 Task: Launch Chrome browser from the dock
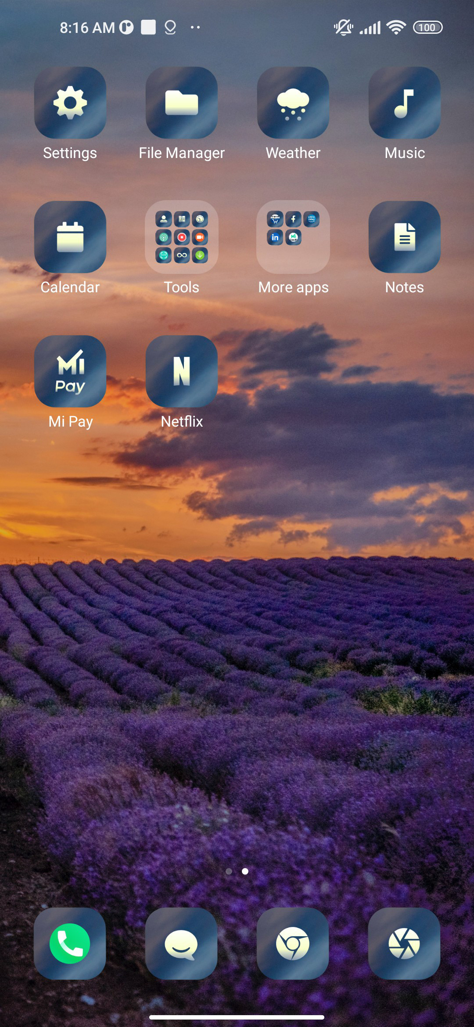(293, 944)
